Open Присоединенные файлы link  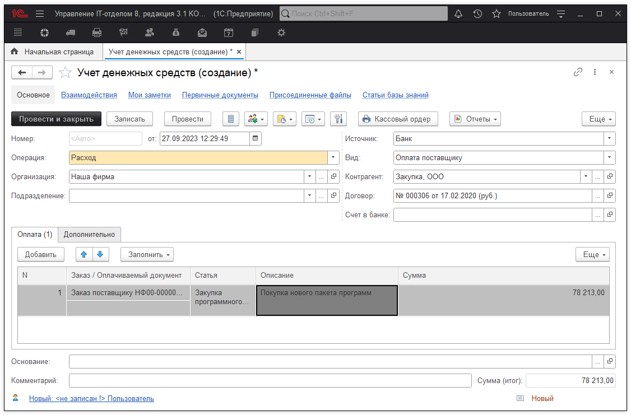(x=310, y=95)
